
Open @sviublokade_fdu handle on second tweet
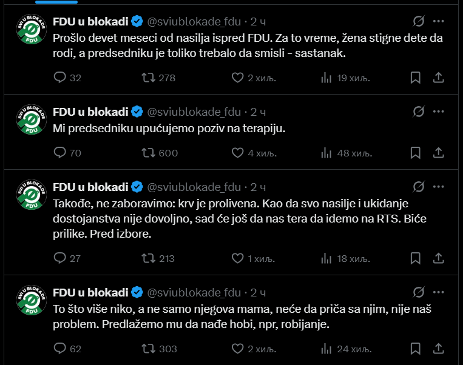pos(194,112)
